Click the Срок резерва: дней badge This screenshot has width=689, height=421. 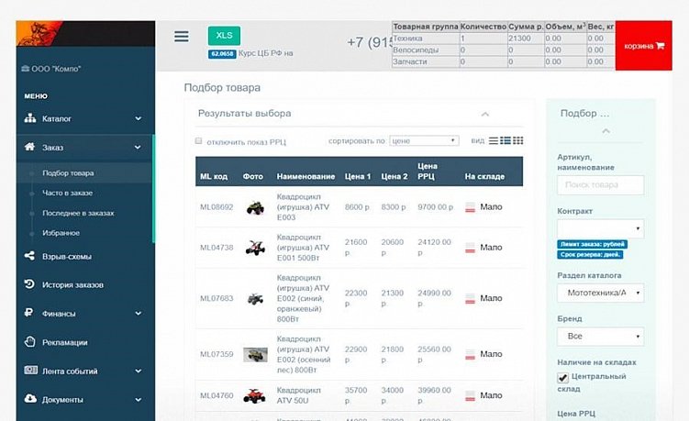tap(590, 254)
